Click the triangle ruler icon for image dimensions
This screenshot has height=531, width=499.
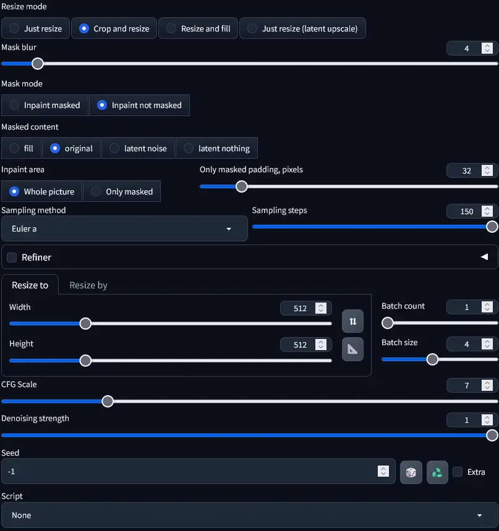tap(352, 349)
